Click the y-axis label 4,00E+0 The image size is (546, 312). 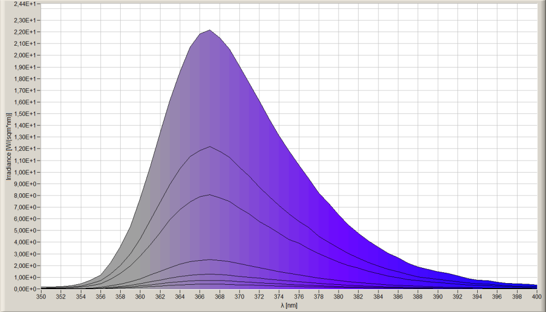(24, 242)
